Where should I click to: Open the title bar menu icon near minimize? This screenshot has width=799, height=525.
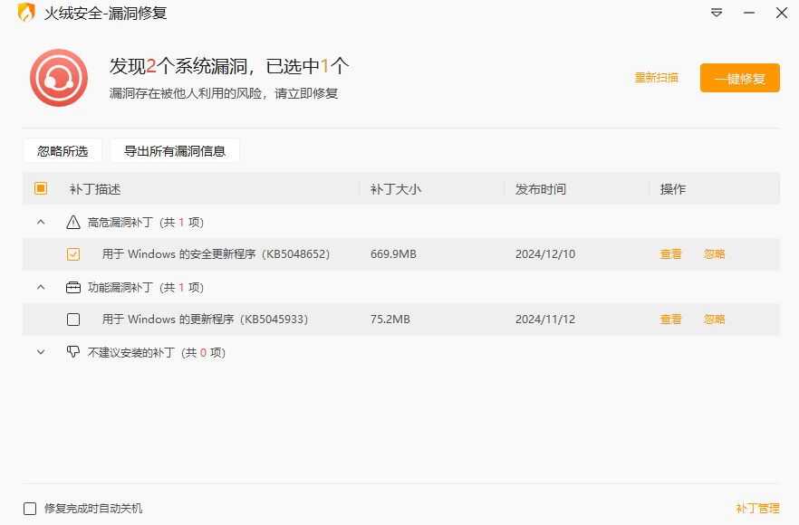(x=717, y=14)
